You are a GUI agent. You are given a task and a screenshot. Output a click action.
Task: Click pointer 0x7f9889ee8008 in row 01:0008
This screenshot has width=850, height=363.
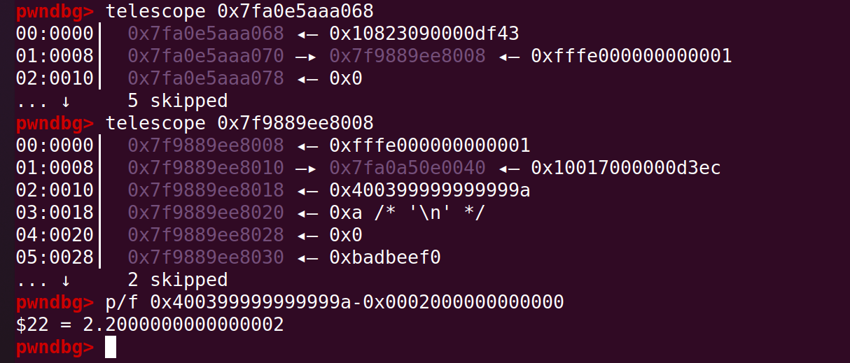click(407, 56)
